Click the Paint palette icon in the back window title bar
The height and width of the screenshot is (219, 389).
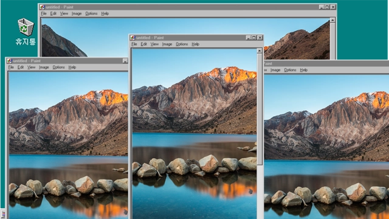[x=43, y=7]
